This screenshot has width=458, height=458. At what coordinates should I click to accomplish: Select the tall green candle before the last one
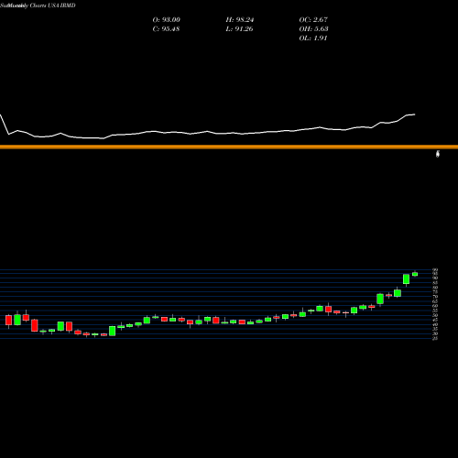406,279
